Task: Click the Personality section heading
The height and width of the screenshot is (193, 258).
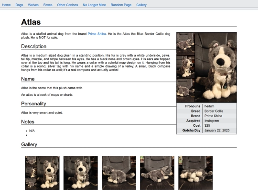Action: pyautogui.click(x=33, y=103)
